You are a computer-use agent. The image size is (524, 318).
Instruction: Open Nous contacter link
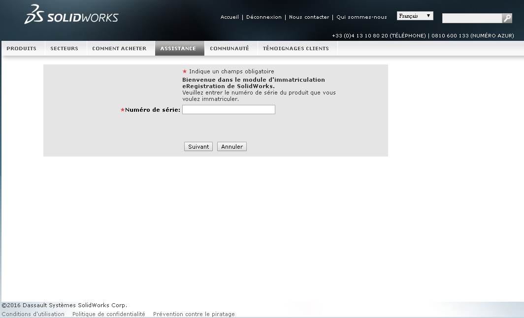pyautogui.click(x=309, y=17)
